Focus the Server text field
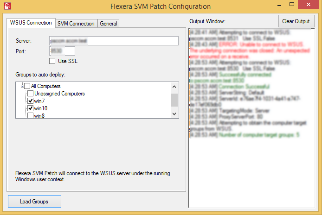 tap(114, 41)
